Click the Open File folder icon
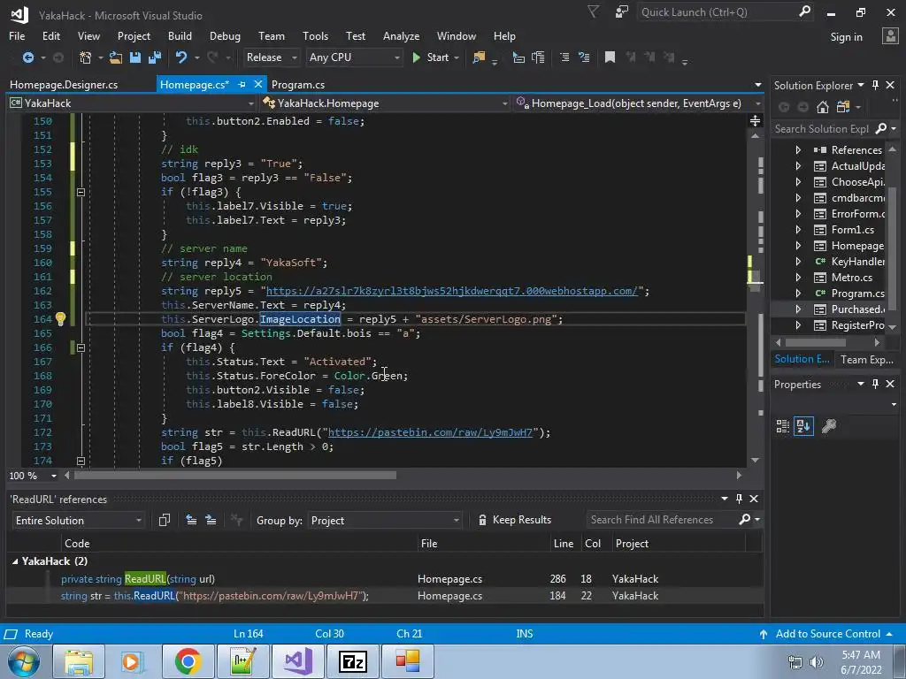The width and height of the screenshot is (906, 679). click(116, 57)
